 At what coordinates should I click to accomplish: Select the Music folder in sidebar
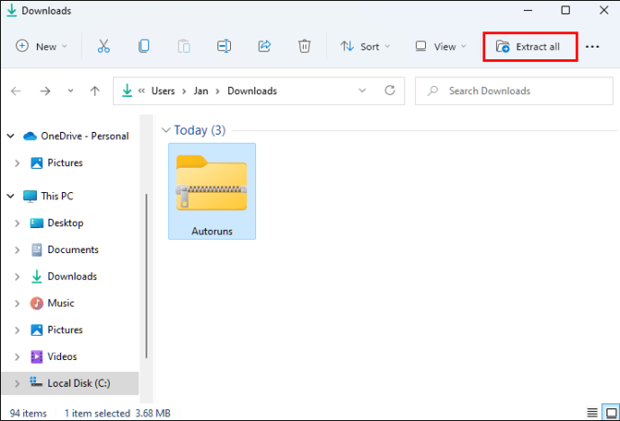coord(60,303)
